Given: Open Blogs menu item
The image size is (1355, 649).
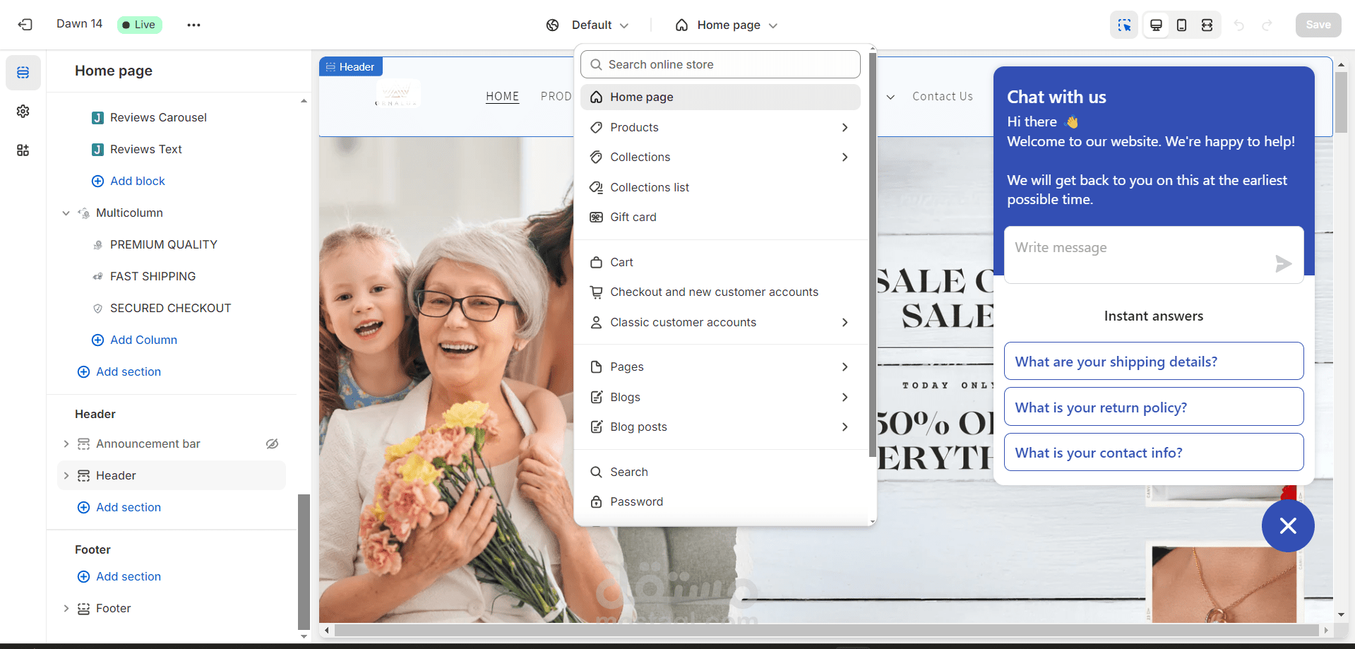Looking at the screenshot, I should click(x=720, y=397).
